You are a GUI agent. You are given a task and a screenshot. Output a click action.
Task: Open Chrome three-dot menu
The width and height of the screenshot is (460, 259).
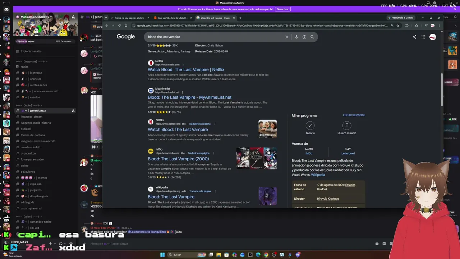[x=439, y=26]
